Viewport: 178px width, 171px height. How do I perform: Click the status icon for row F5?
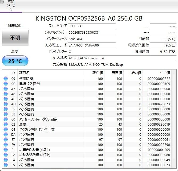pyautogui.click(x=6, y=165)
